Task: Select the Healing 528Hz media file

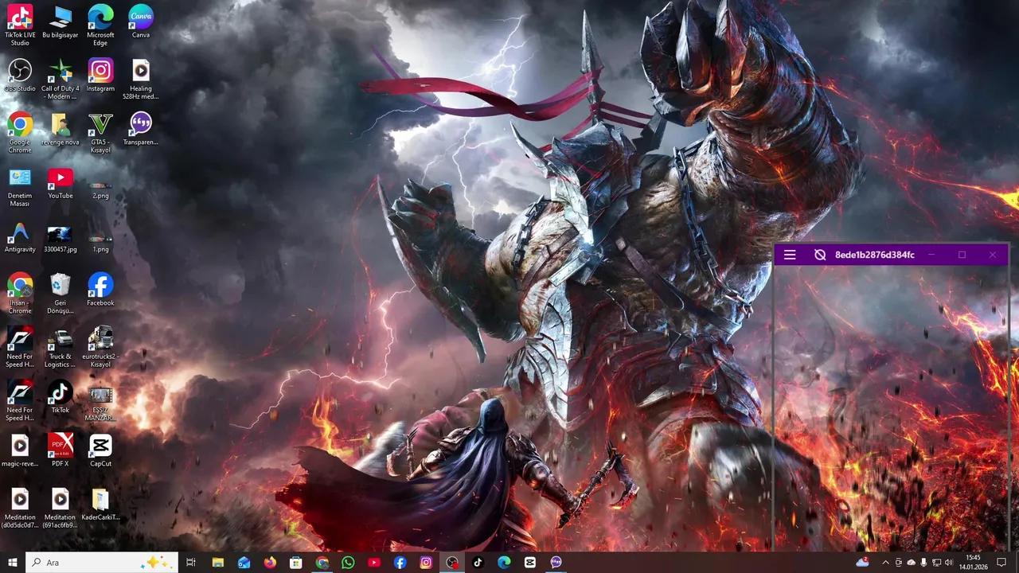Action: [x=141, y=79]
